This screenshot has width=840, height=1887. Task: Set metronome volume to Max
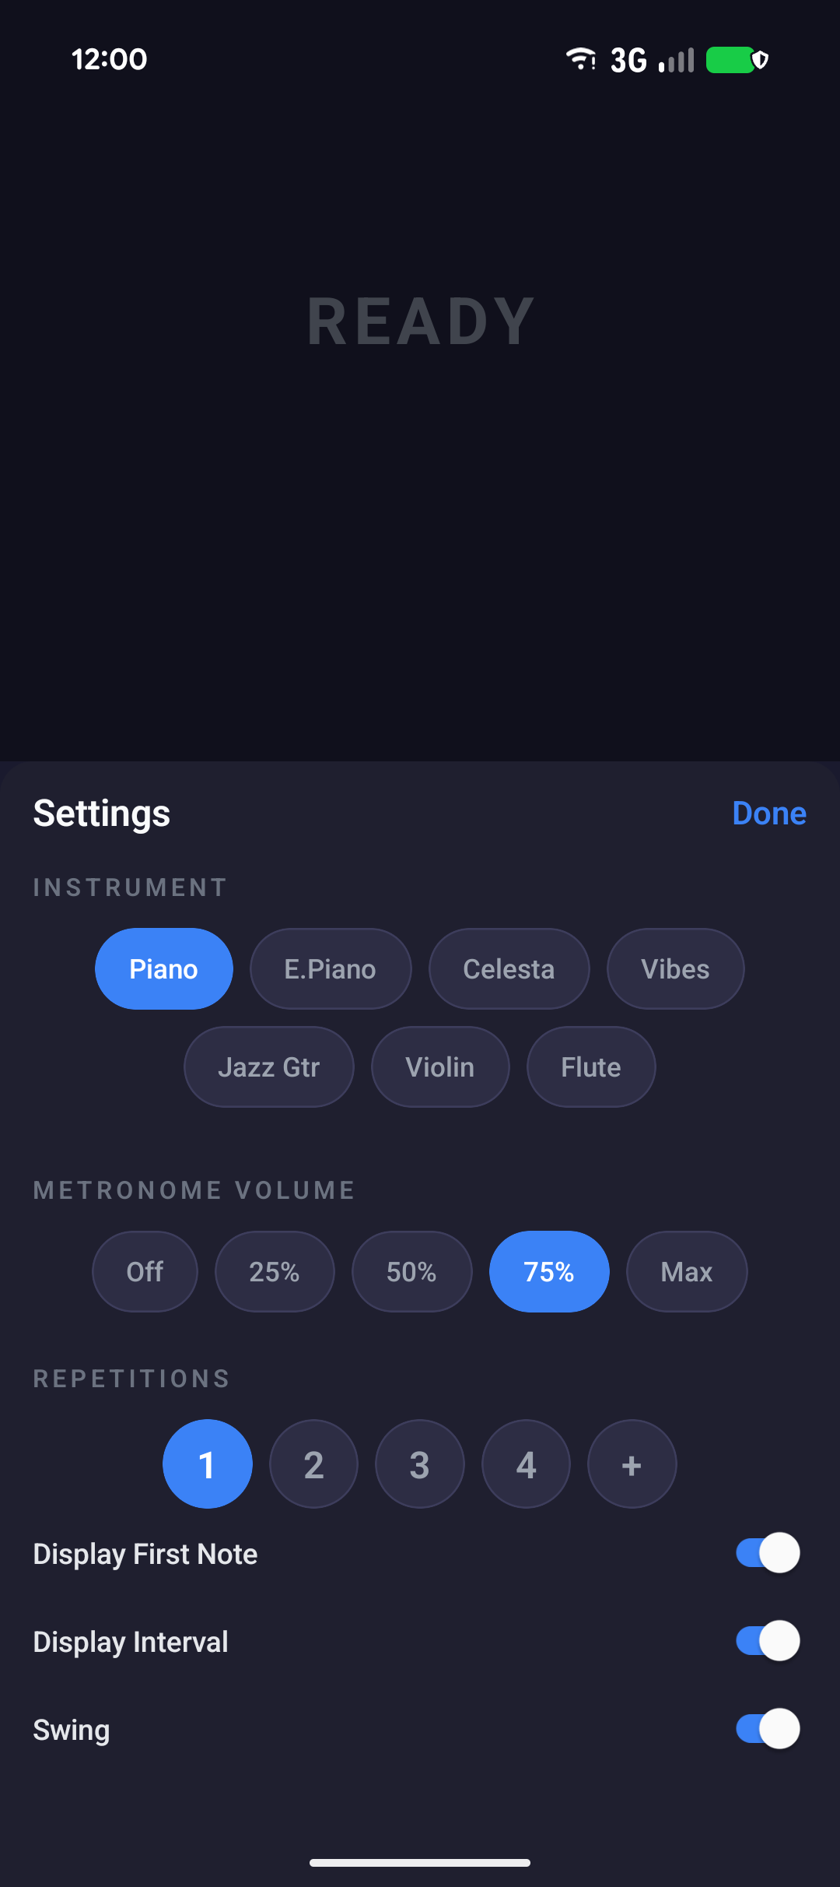pos(687,1272)
